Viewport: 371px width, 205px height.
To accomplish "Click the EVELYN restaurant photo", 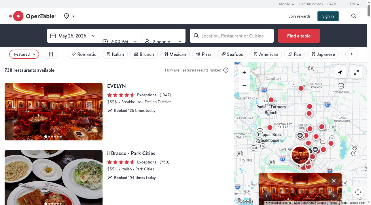I will tap(54, 112).
